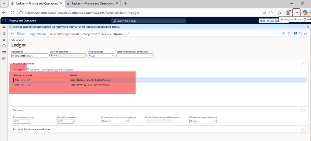Click the Save button
This screenshot has width=311, height=141.
[x=21, y=34]
